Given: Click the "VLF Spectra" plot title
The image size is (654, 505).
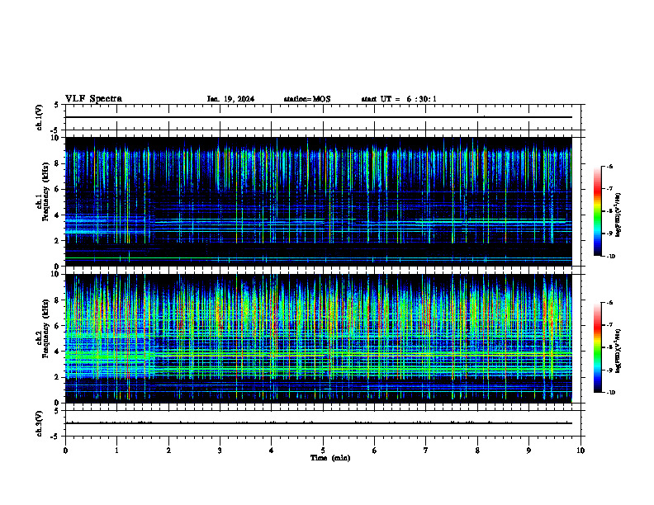Looking at the screenshot, I should pos(93,99).
